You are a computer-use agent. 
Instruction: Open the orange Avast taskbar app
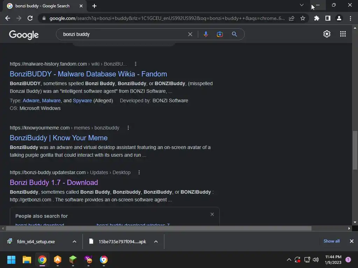(58, 260)
